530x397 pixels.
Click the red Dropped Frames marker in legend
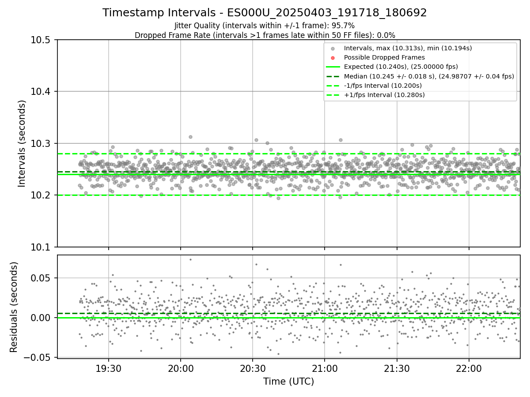(x=333, y=58)
